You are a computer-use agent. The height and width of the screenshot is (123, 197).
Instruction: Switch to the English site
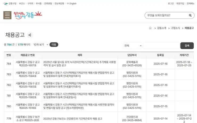pos(72,3)
